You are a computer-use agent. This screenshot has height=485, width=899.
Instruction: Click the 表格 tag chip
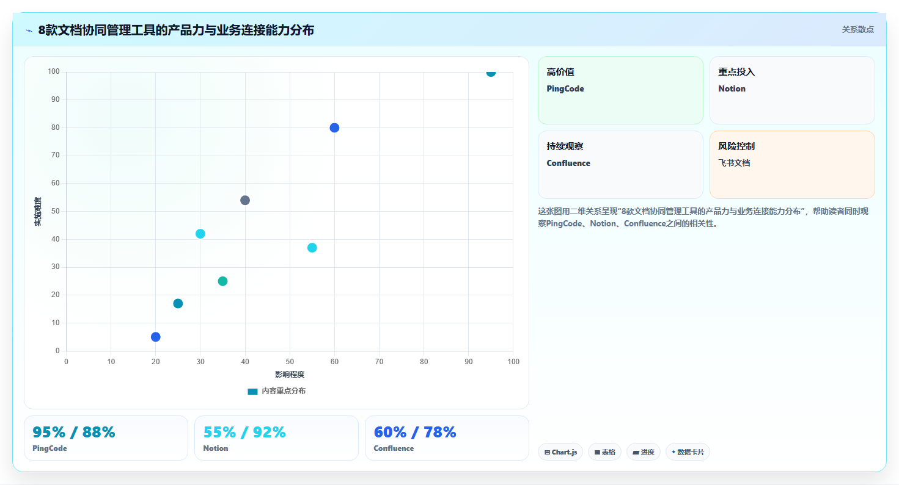(604, 452)
